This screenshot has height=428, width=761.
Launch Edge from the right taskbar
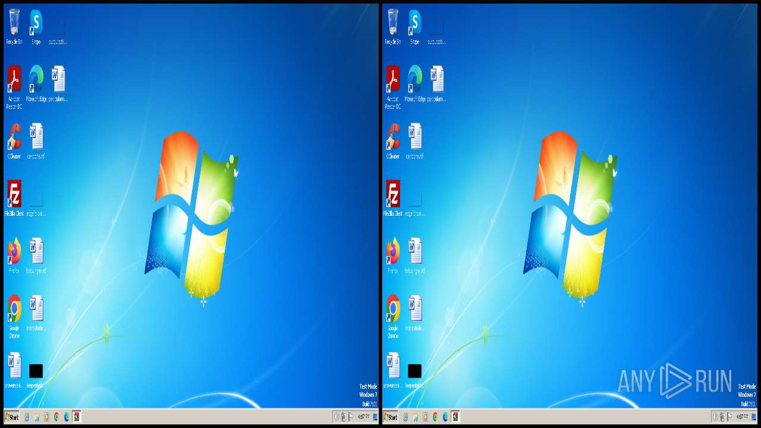coord(445,417)
